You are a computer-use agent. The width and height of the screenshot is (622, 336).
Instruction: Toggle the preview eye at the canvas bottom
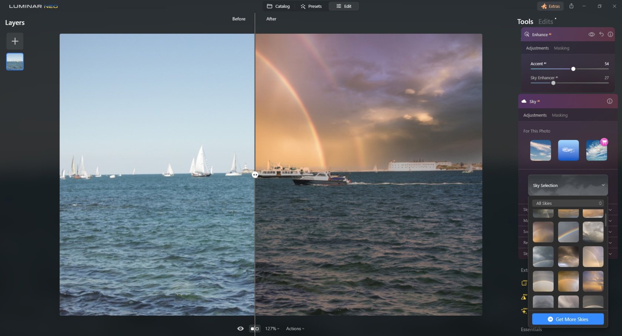[240, 328]
